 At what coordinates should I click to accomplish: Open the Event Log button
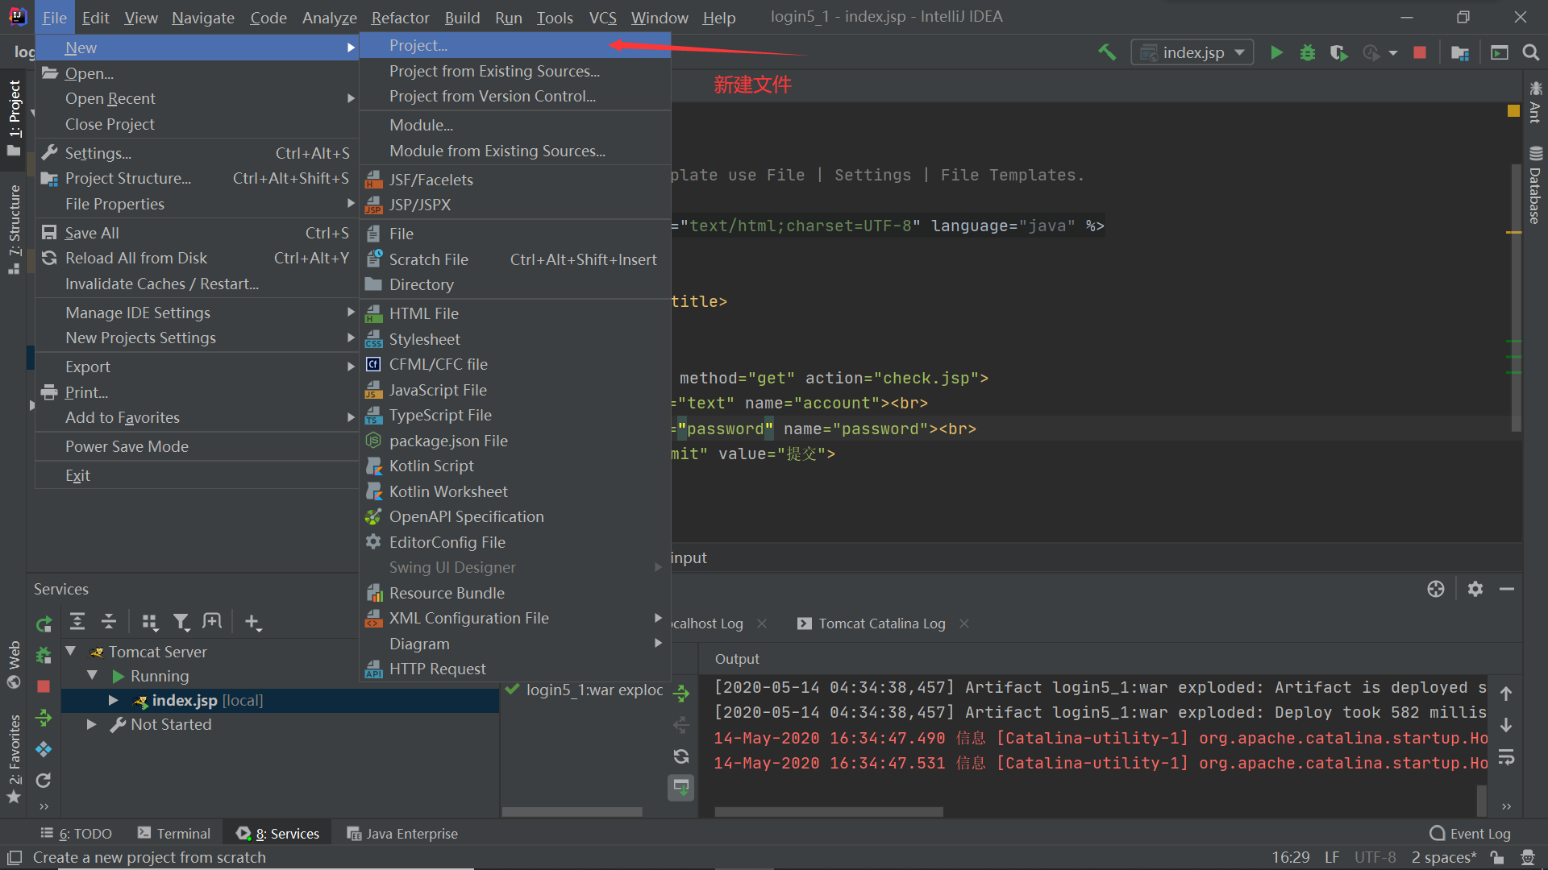pyautogui.click(x=1470, y=834)
